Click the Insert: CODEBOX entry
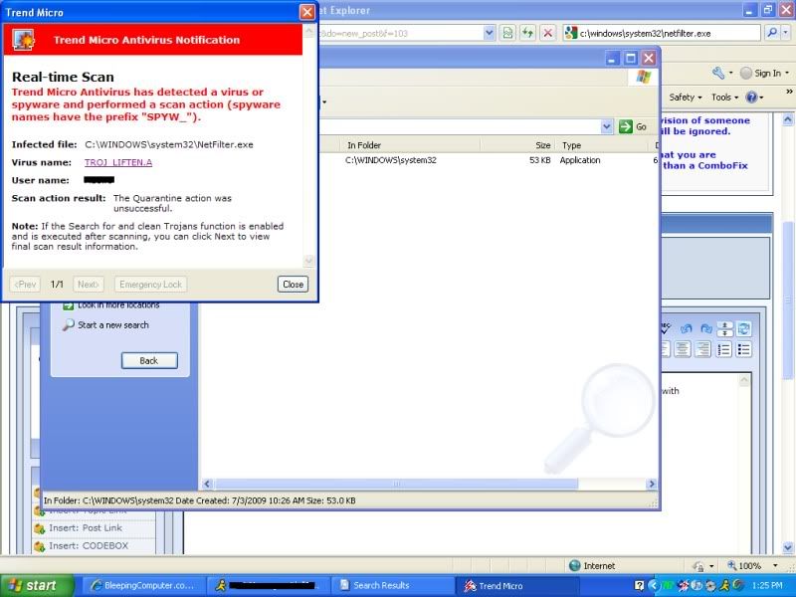Viewport: 796px width, 597px height. pos(89,545)
